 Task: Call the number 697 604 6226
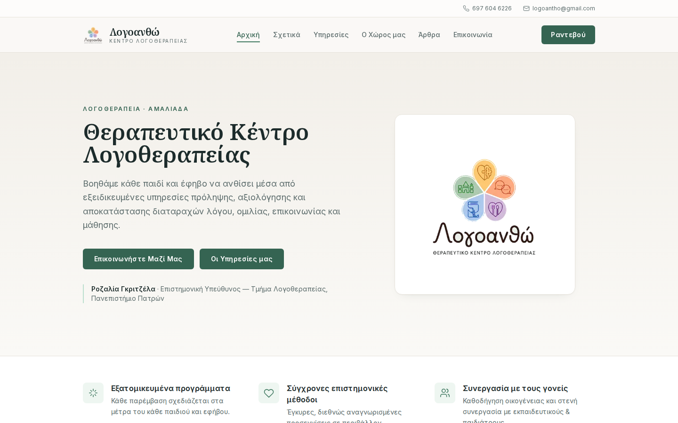[492, 8]
